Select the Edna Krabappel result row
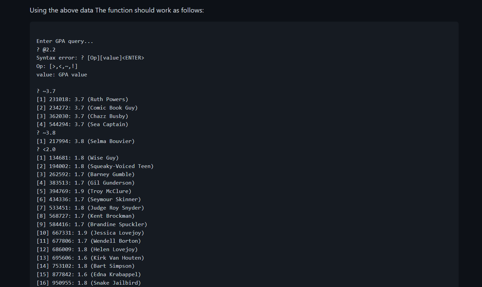Image resolution: width=482 pixels, height=287 pixels. coord(89,274)
